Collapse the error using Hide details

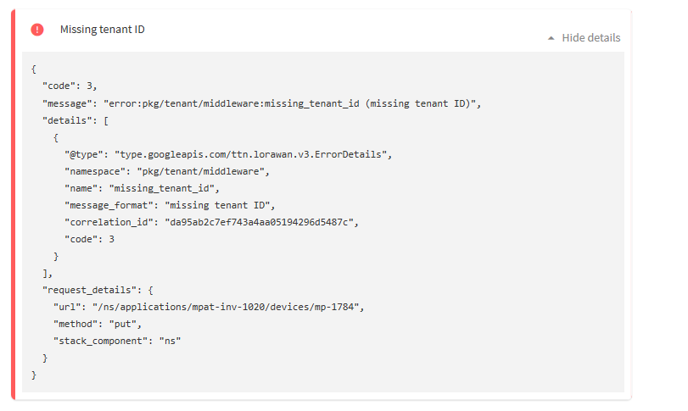click(590, 38)
